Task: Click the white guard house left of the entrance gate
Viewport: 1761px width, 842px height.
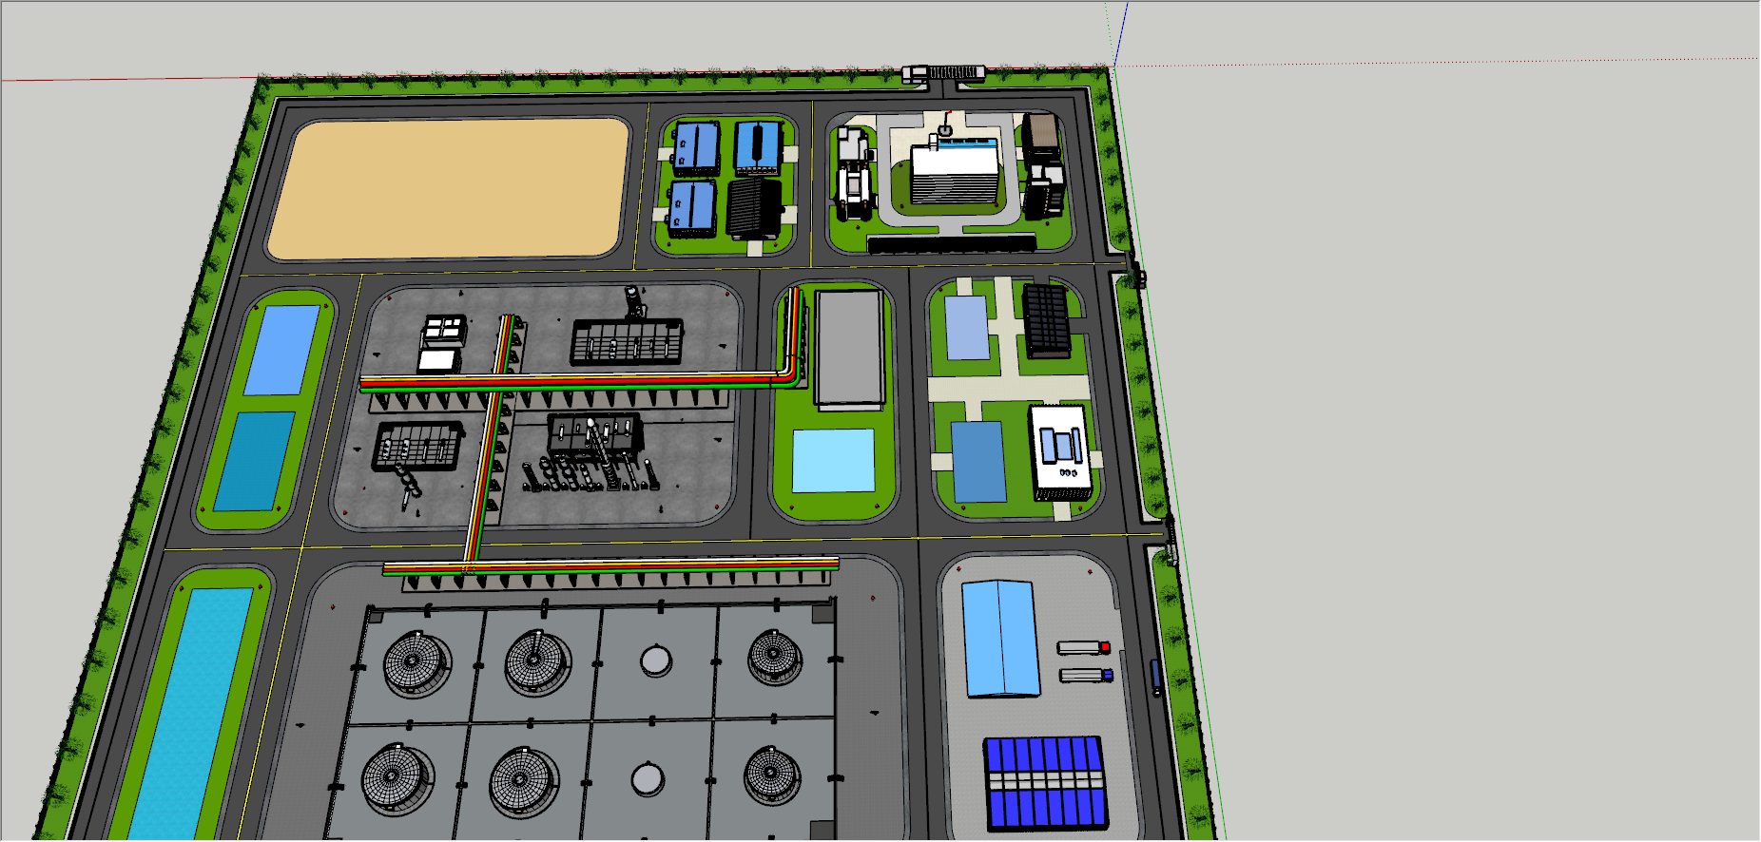Action: click(915, 73)
